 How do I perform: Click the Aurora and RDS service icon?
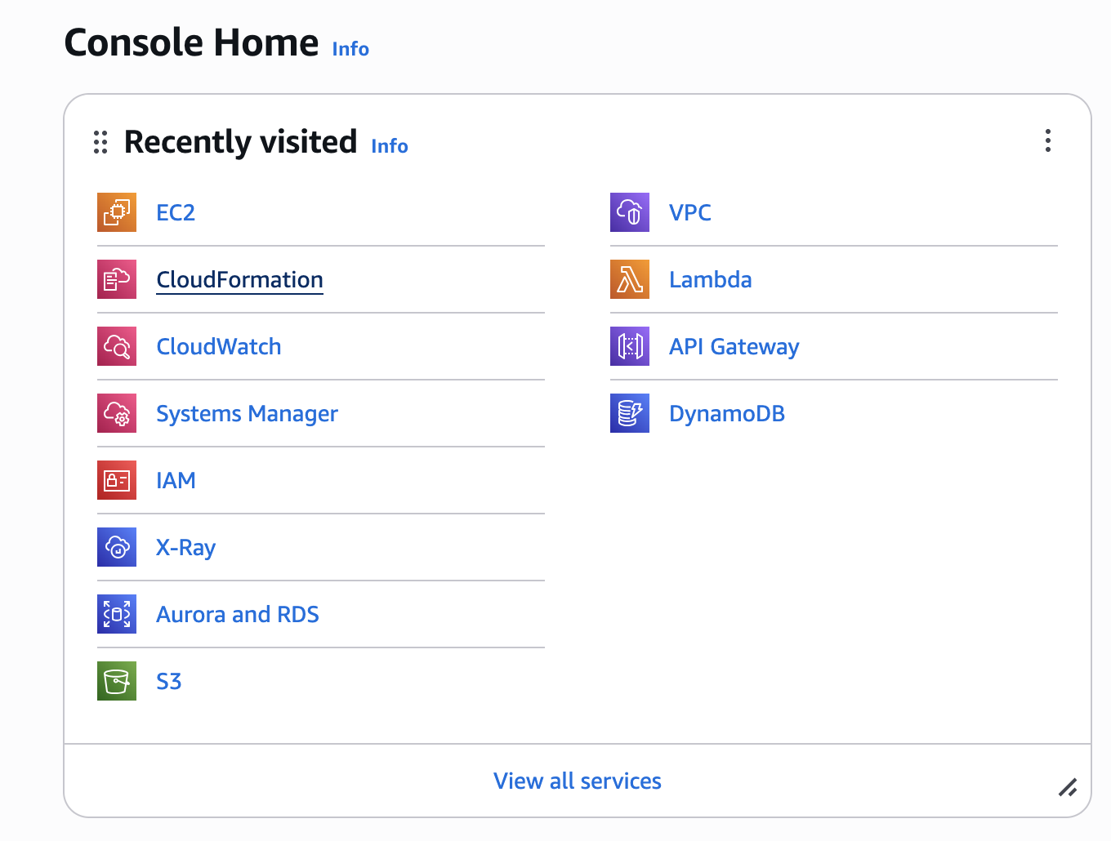[x=116, y=614]
